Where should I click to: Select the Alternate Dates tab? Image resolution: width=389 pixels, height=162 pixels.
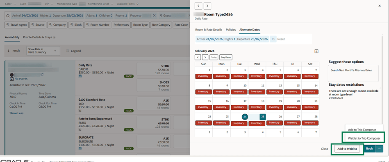click(x=250, y=30)
